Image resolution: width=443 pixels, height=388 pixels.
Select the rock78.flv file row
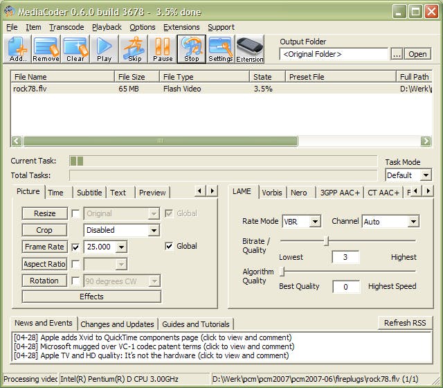[x=221, y=89]
